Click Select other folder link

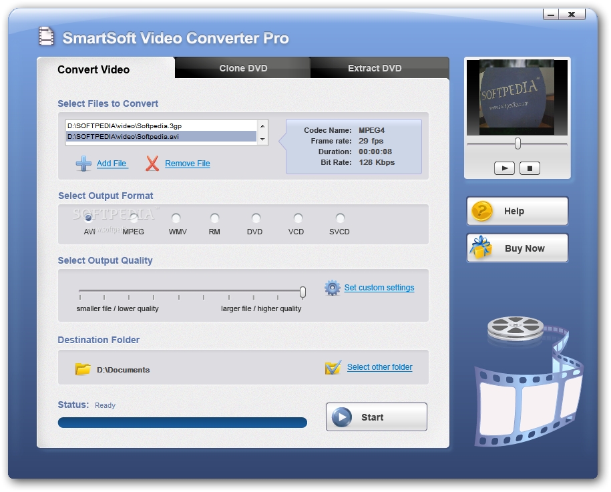pos(379,367)
